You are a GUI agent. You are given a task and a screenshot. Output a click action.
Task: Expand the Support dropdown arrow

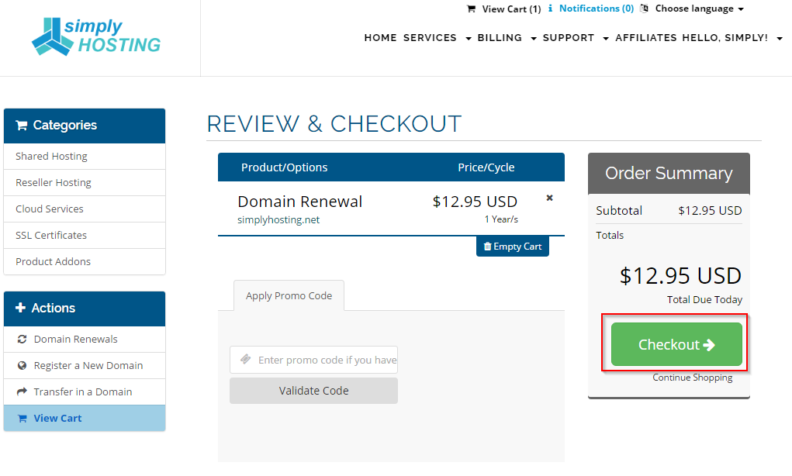(x=606, y=38)
